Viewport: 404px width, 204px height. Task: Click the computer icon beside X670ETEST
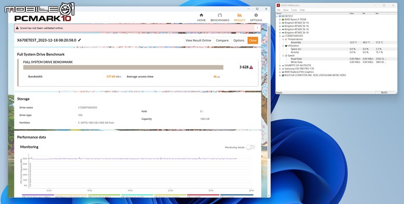tap(280, 16)
